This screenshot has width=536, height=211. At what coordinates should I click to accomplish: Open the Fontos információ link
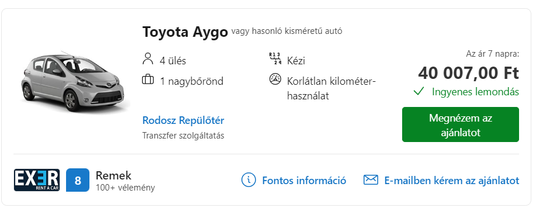coord(304,180)
